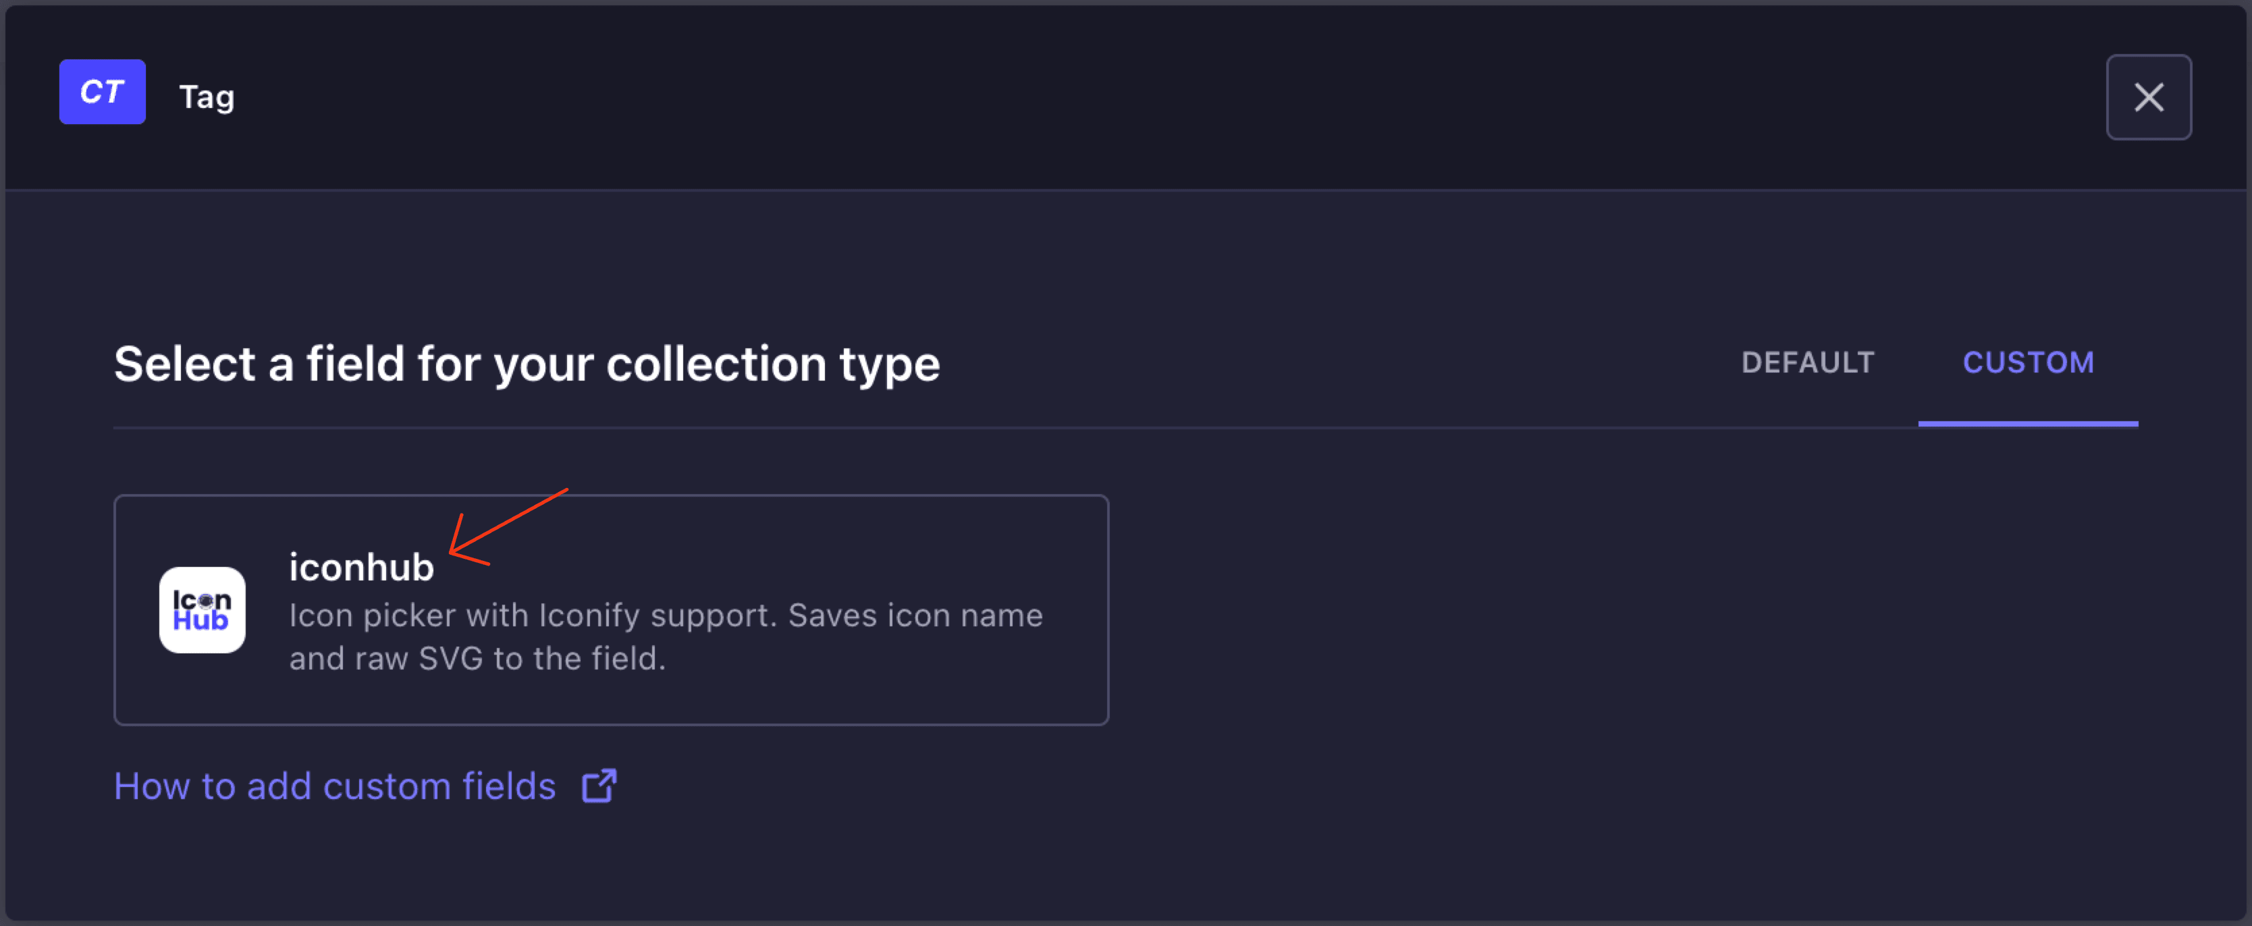This screenshot has height=926, width=2252.
Task: Close the Tag field selection dialog
Action: point(2148,97)
